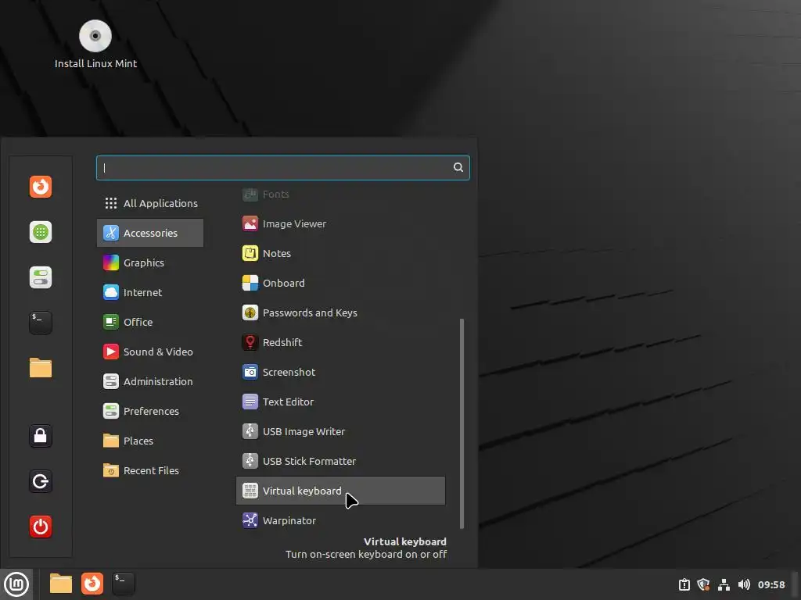Click inside the menu search field

click(x=282, y=168)
